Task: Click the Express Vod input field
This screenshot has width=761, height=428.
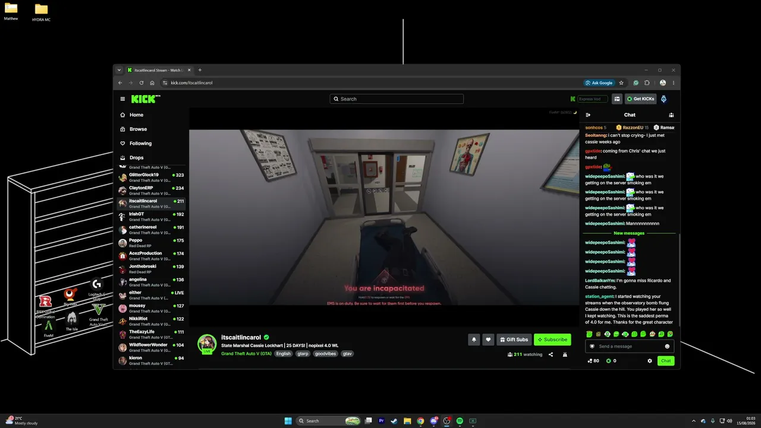Action: pyautogui.click(x=592, y=99)
